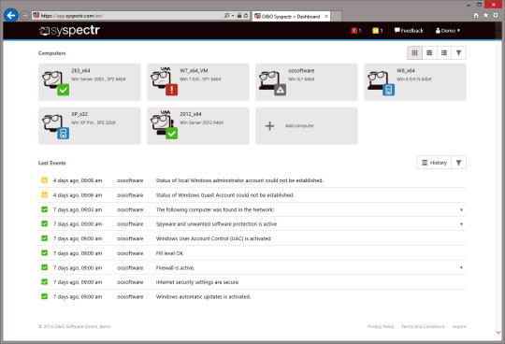505x344 pixels.
Task: Select Fill level OK event text
Action: pos(169,253)
